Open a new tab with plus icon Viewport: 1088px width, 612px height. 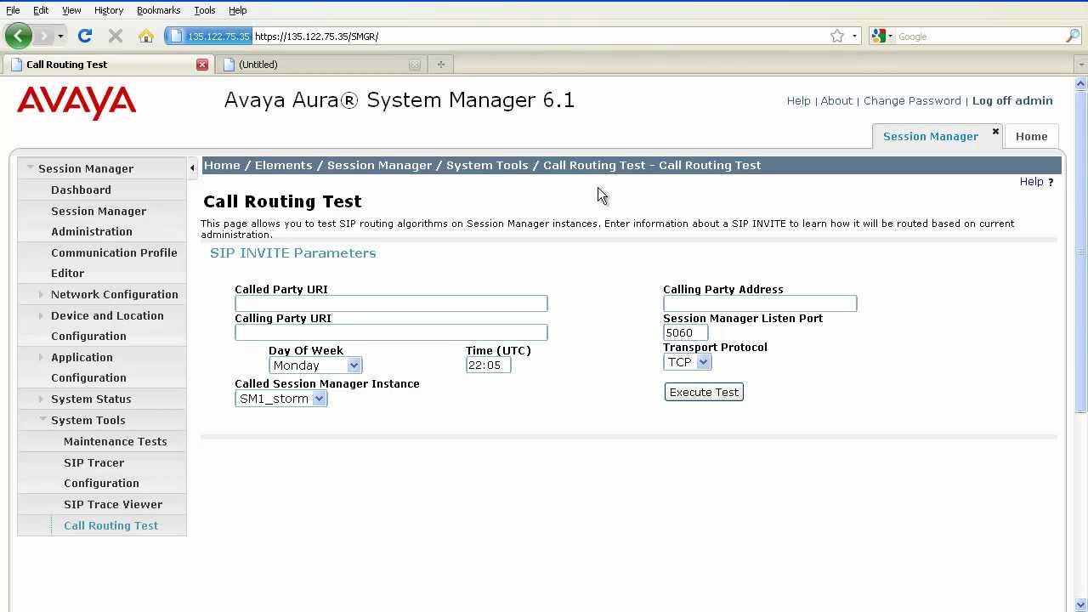coord(440,65)
